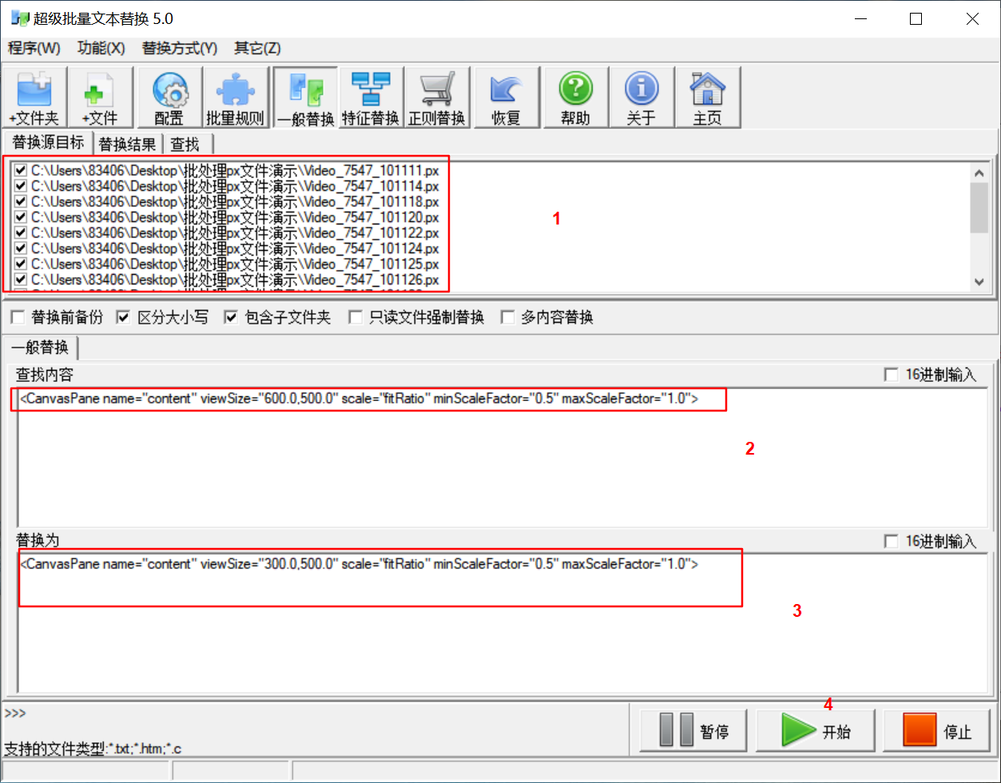The image size is (1001, 783).
Task: Click the +文件夹 add folder toolbar icon
Action: [34, 97]
